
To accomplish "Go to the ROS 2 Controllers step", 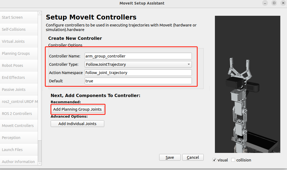I will [x=19, y=114].
